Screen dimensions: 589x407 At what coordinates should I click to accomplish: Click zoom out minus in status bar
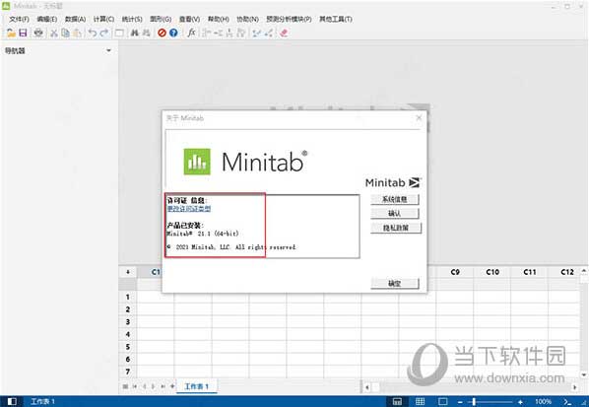460,402
